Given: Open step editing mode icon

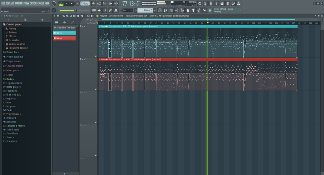Looking at the screenshot, I should (x=105, y=11).
